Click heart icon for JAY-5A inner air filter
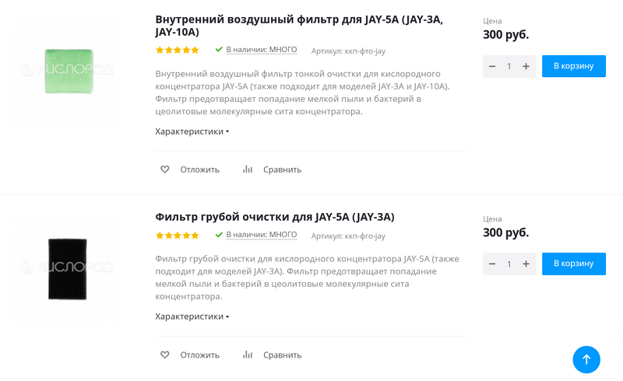Image resolution: width=623 pixels, height=381 pixels. tap(165, 170)
